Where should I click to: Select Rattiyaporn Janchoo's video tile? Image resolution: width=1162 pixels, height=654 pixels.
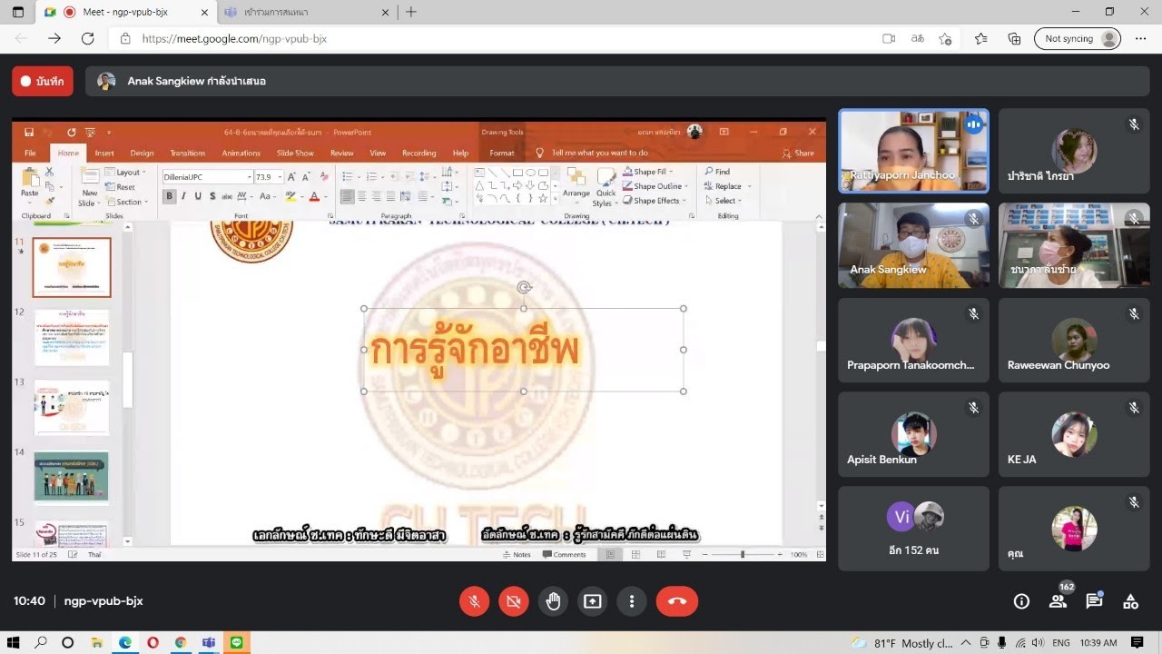[913, 151]
